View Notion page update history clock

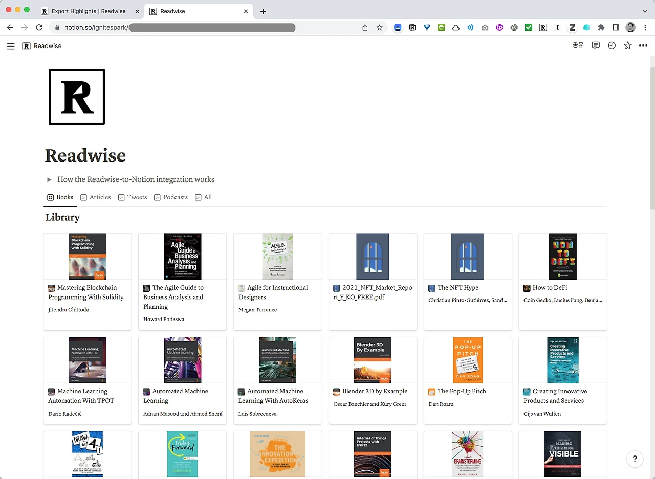612,45
